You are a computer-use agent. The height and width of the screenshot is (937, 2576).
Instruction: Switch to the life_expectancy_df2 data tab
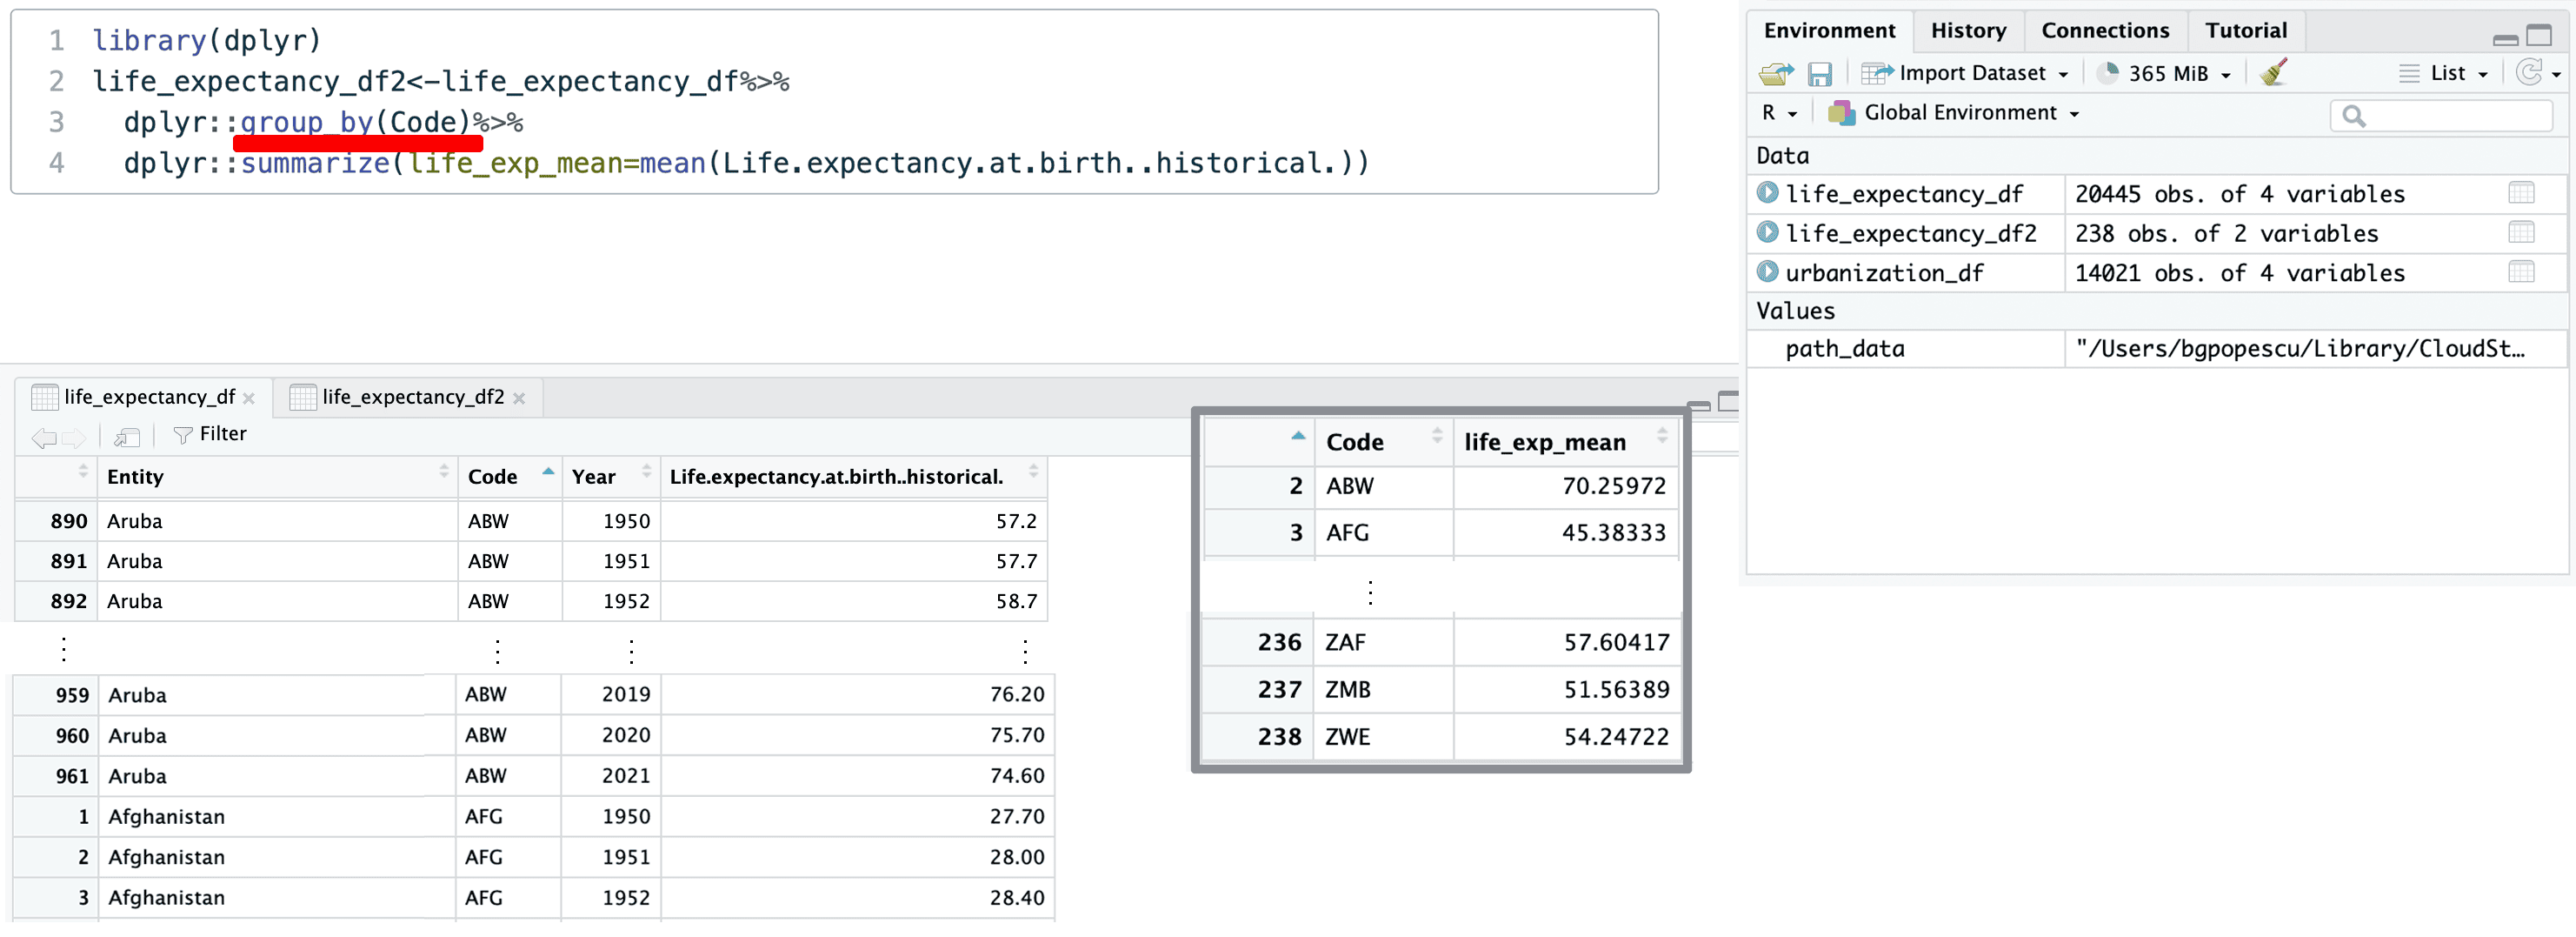(412, 398)
